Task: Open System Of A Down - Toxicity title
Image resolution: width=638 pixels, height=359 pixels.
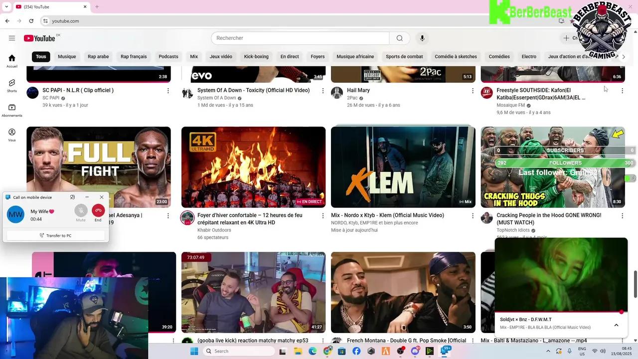Action: click(x=253, y=90)
